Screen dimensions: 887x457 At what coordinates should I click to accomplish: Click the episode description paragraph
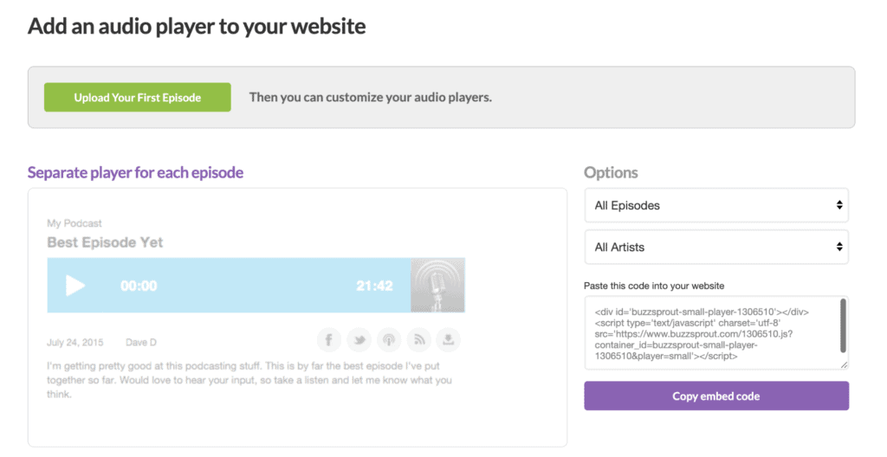[x=249, y=380]
